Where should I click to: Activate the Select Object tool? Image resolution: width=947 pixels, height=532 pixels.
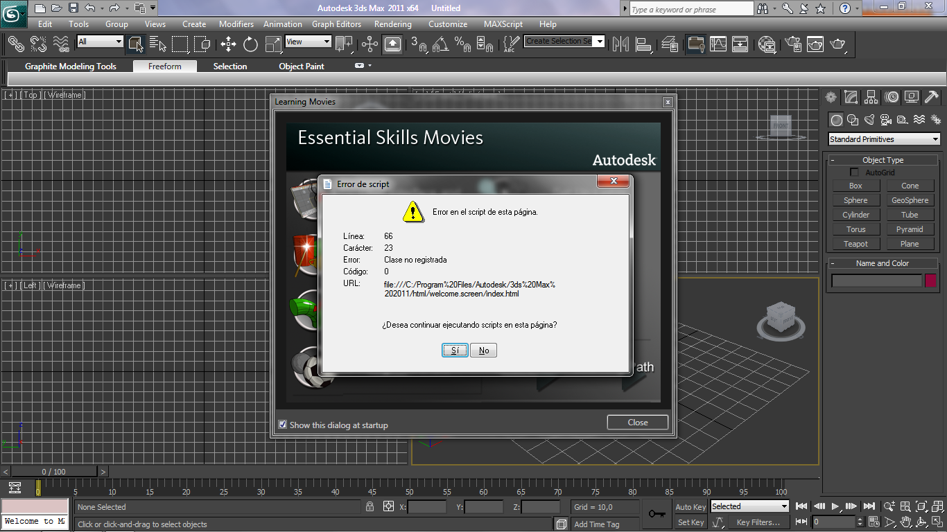coord(135,44)
